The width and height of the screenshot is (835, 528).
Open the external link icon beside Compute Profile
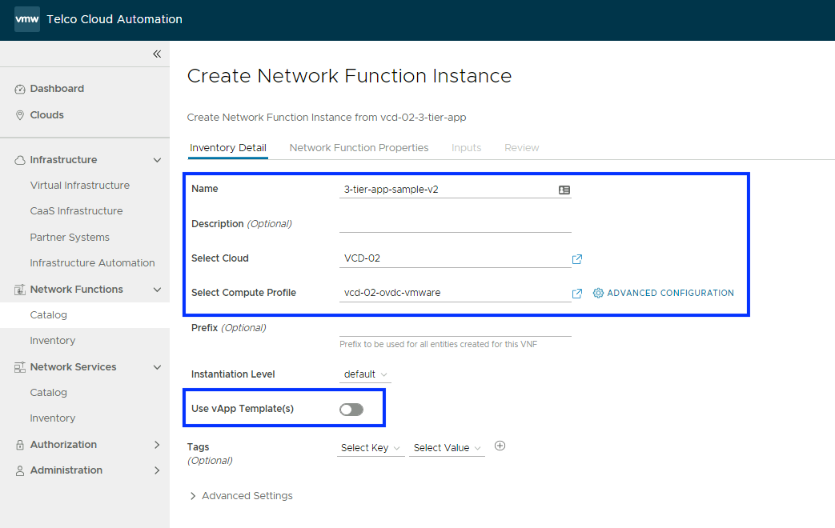pyautogui.click(x=577, y=294)
